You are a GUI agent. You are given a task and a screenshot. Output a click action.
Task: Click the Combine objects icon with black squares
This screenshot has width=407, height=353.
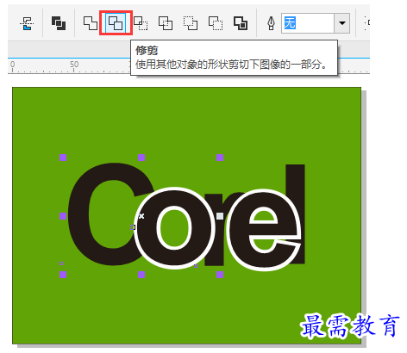pos(59,23)
